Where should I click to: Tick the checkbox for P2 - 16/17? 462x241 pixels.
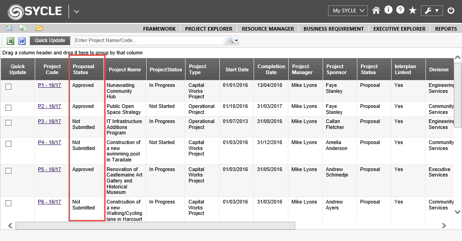point(9,107)
